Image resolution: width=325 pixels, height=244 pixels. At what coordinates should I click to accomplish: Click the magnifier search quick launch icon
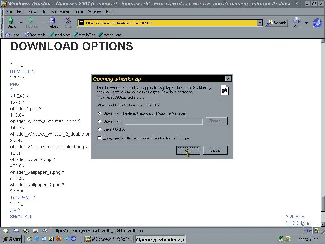(x=51, y=239)
